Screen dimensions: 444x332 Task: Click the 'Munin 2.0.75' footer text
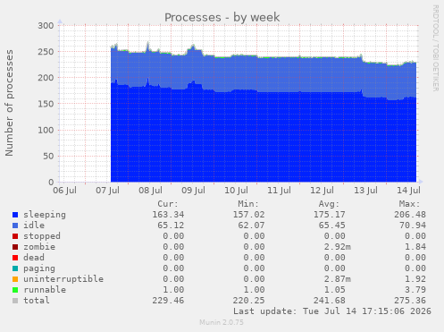coord(222,322)
